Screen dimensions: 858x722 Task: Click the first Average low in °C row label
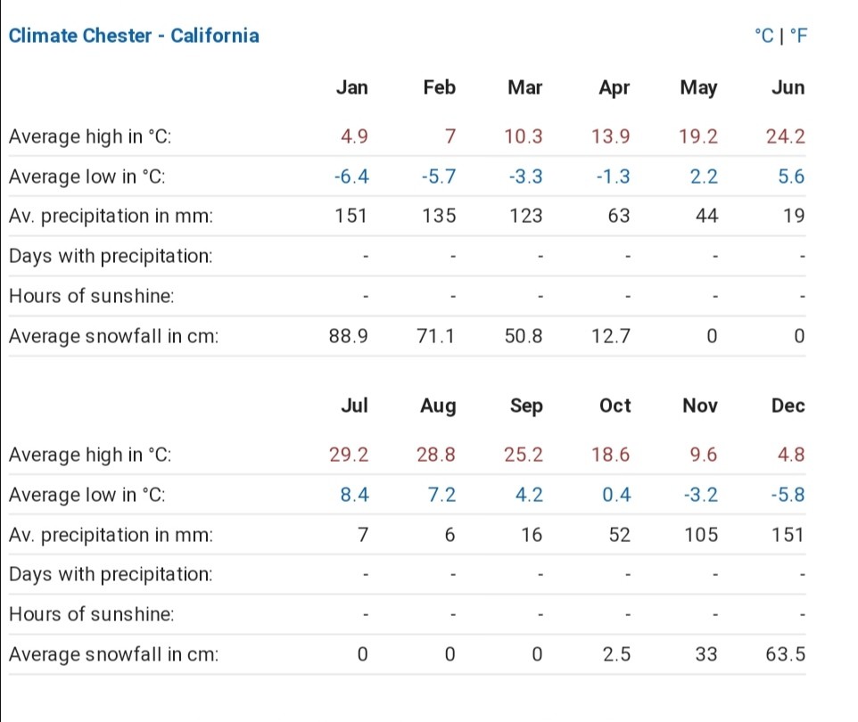[x=87, y=176]
